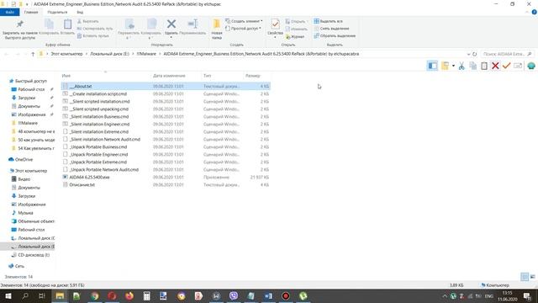Click the Refresh icon next to address bar
Image resolution: width=538 pixels, height=303 pixels.
(474, 54)
